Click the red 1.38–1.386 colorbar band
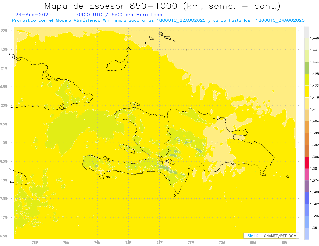This screenshot has width=319, height=246. (307, 162)
